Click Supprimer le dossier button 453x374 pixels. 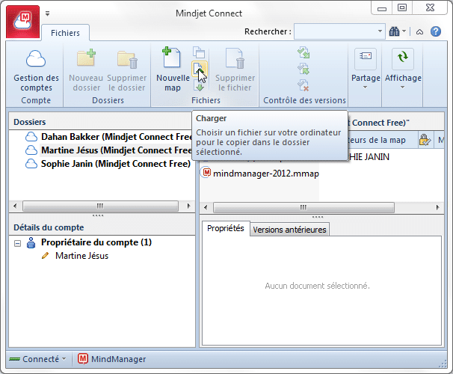[x=127, y=71]
